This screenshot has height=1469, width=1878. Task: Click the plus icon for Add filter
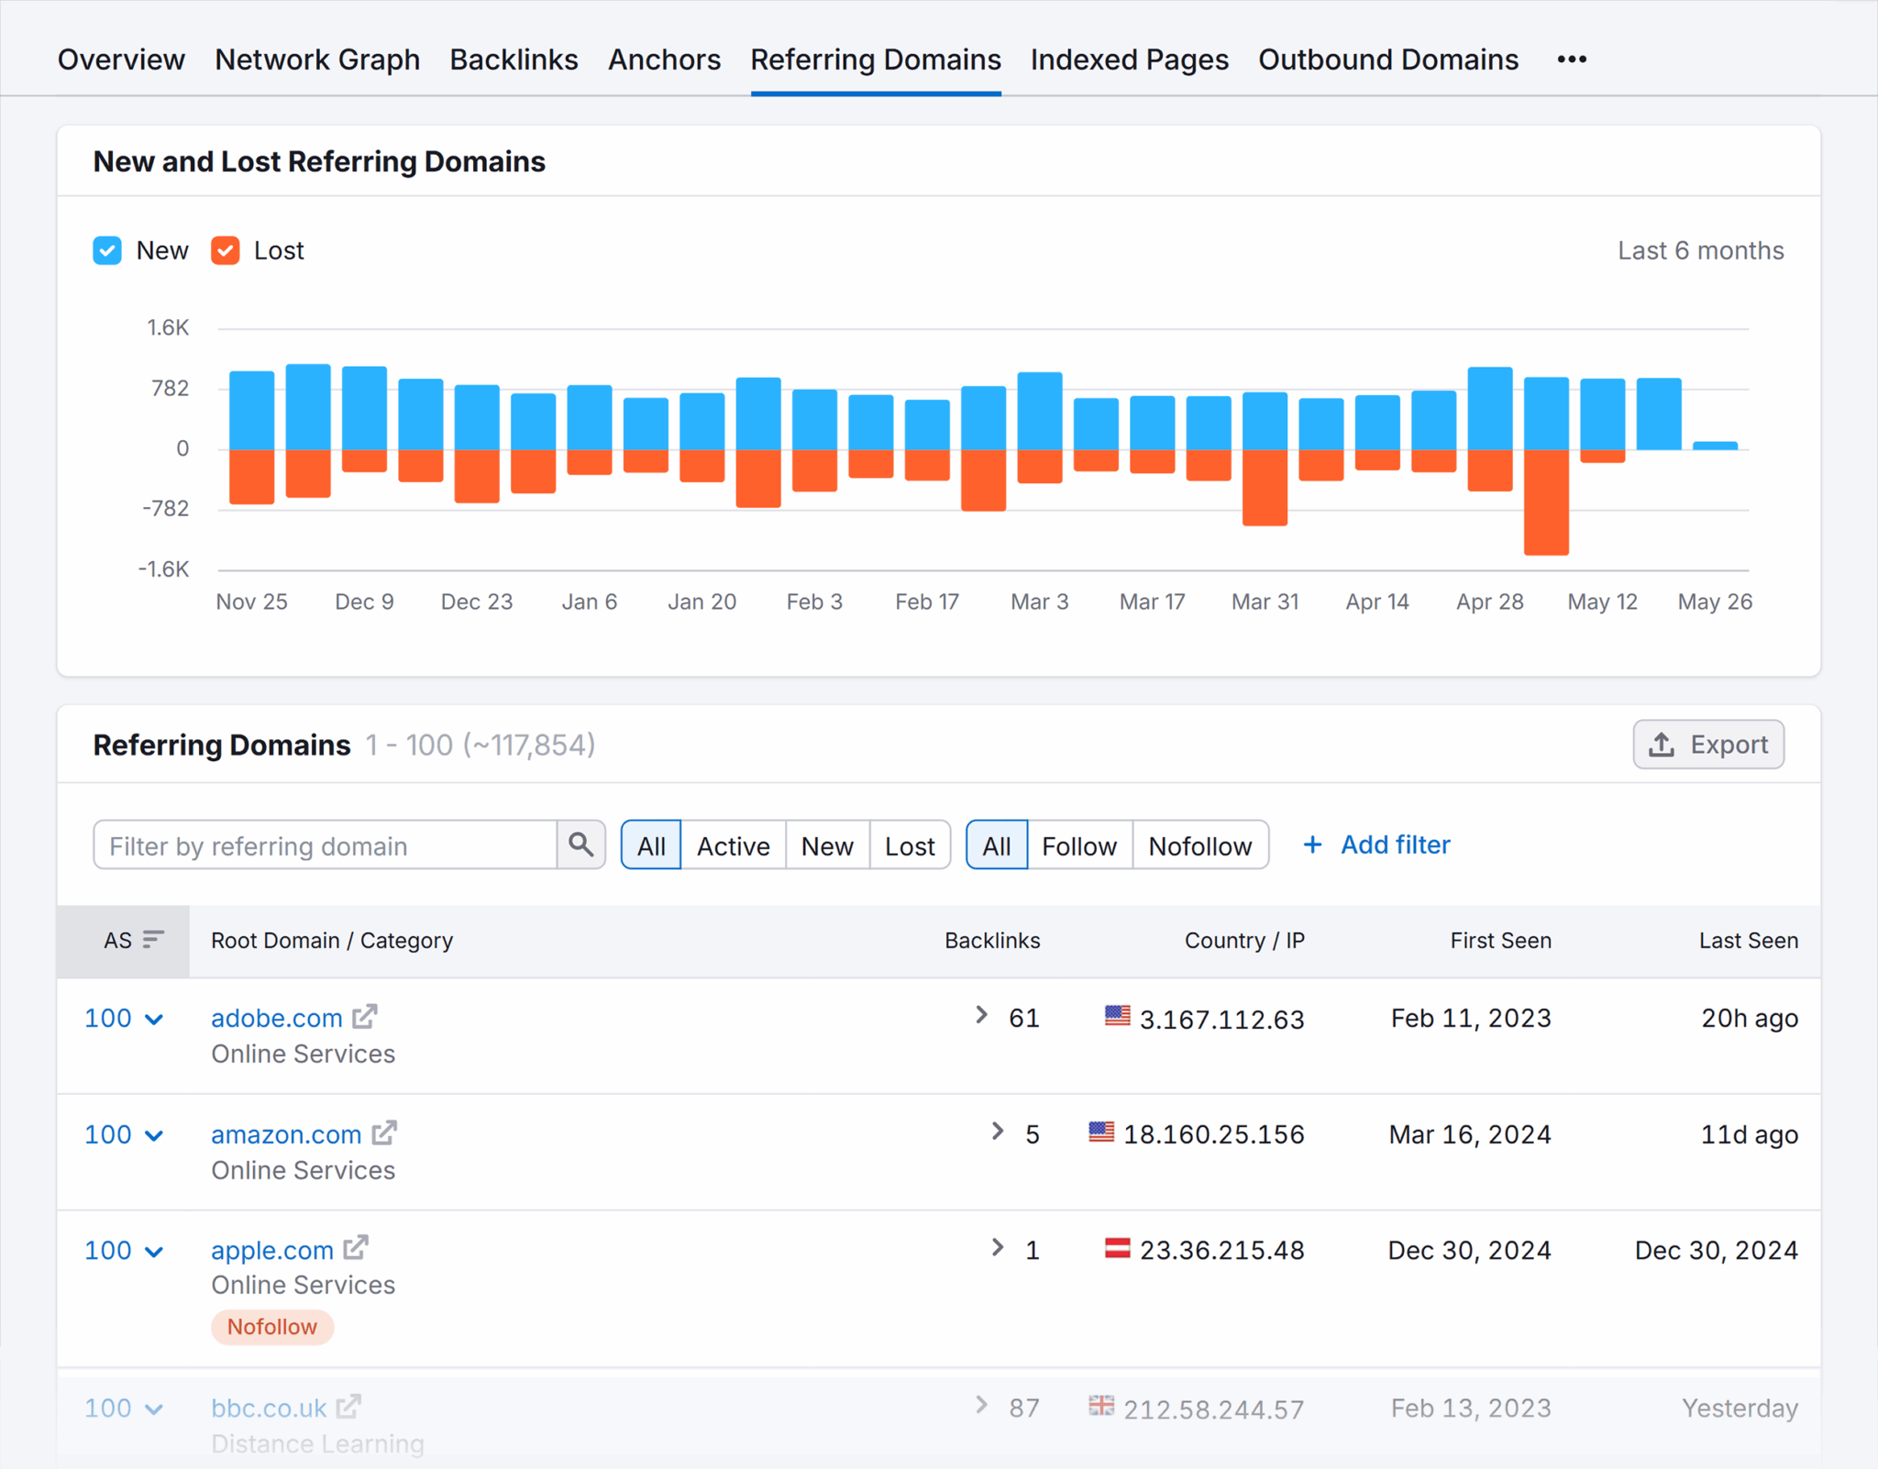tap(1312, 845)
